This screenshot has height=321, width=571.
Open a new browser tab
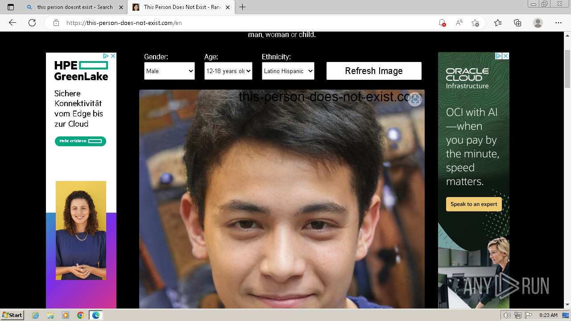click(x=243, y=7)
